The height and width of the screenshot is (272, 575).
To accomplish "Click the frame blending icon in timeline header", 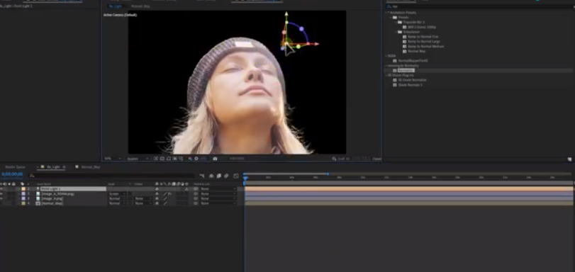I will (x=219, y=176).
